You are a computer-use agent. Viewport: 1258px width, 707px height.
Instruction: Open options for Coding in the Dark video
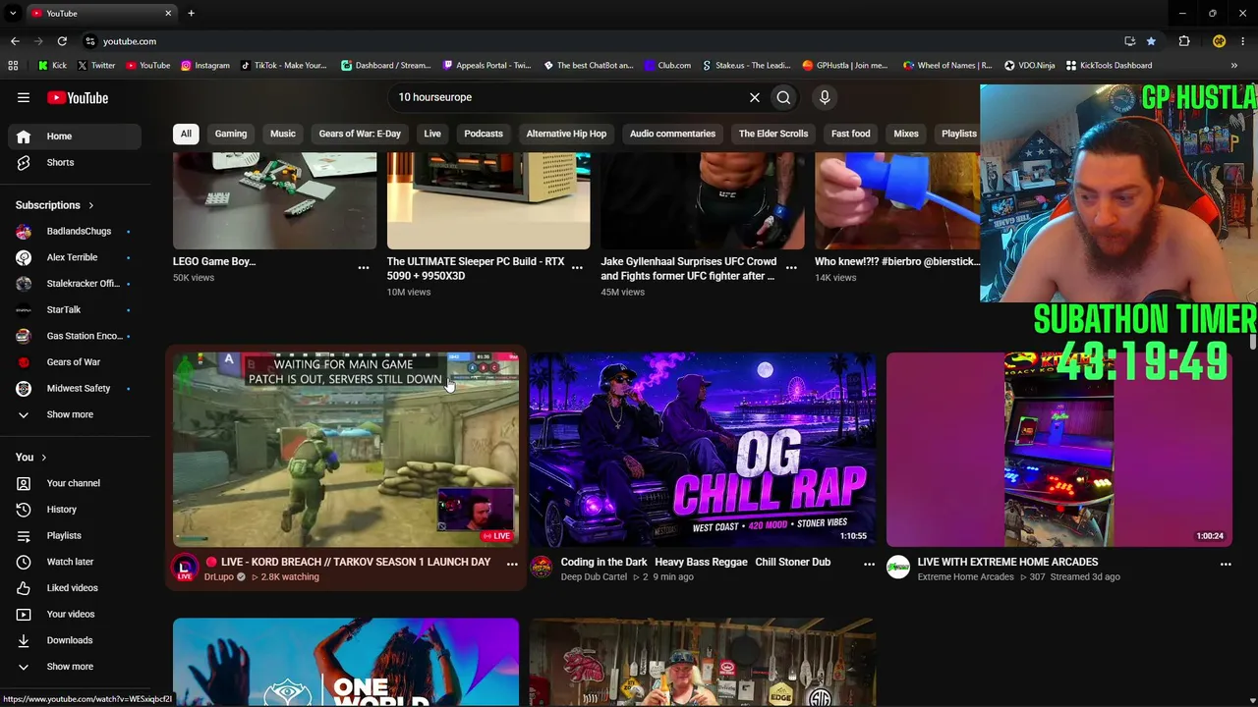point(869,564)
